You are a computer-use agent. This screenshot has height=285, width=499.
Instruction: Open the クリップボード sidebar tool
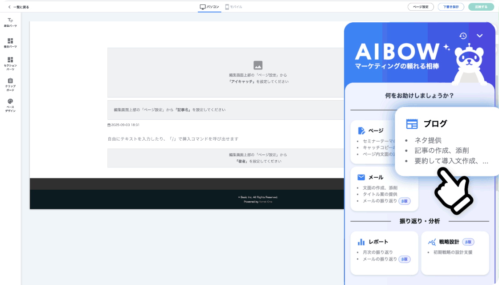pyautogui.click(x=10, y=84)
